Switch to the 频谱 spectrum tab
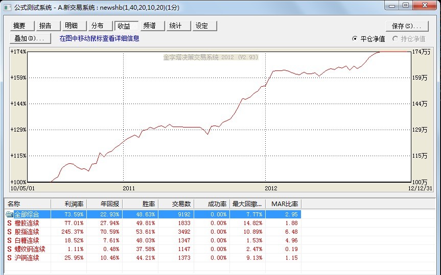The height and width of the screenshot is (275, 441). tap(152, 26)
